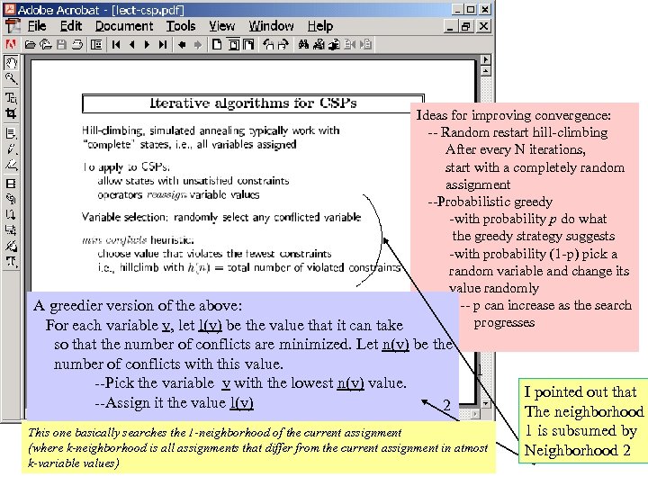Open the File menu
The width and height of the screenshot is (648, 486).
[x=36, y=26]
